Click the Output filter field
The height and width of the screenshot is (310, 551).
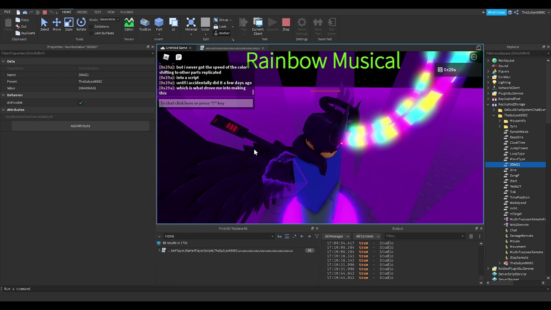pyautogui.click(x=424, y=236)
